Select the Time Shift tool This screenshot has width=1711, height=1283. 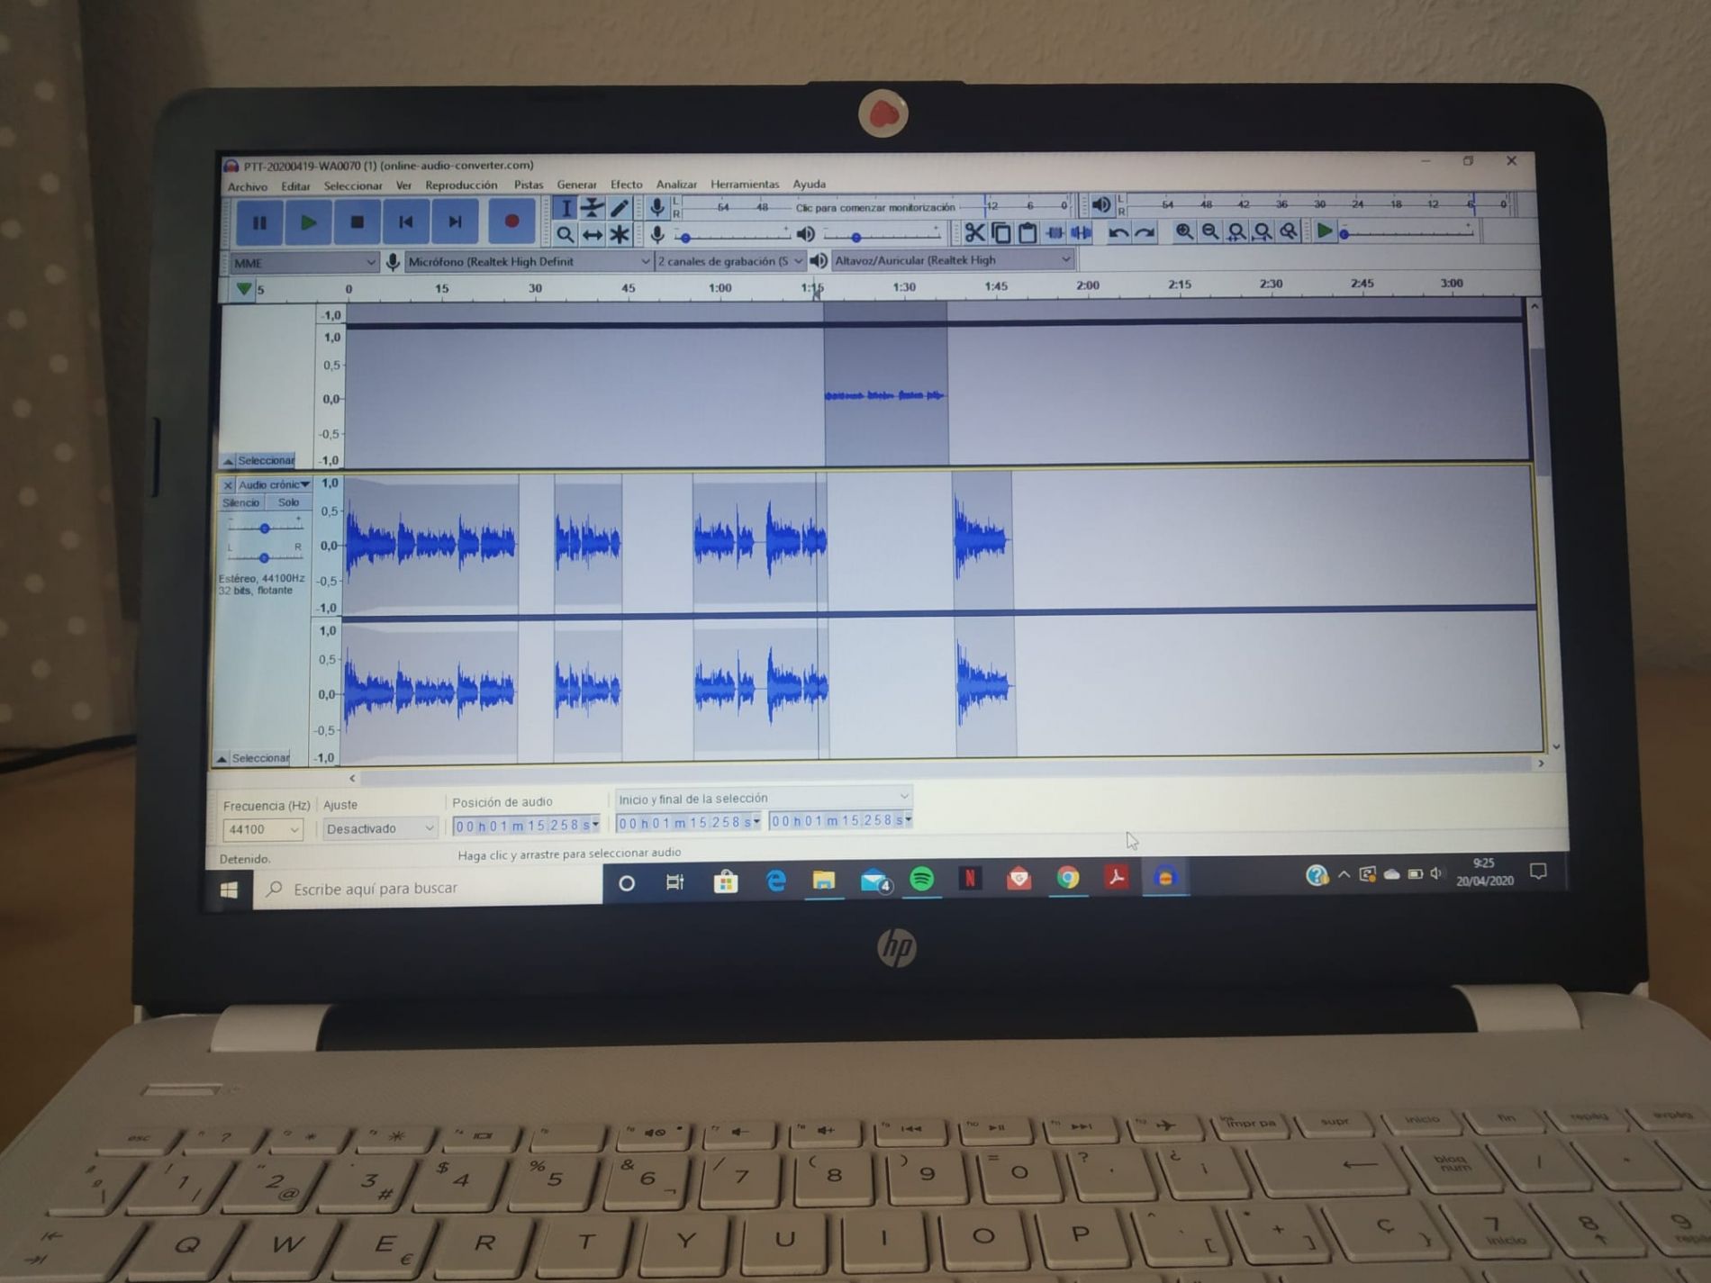pos(592,235)
